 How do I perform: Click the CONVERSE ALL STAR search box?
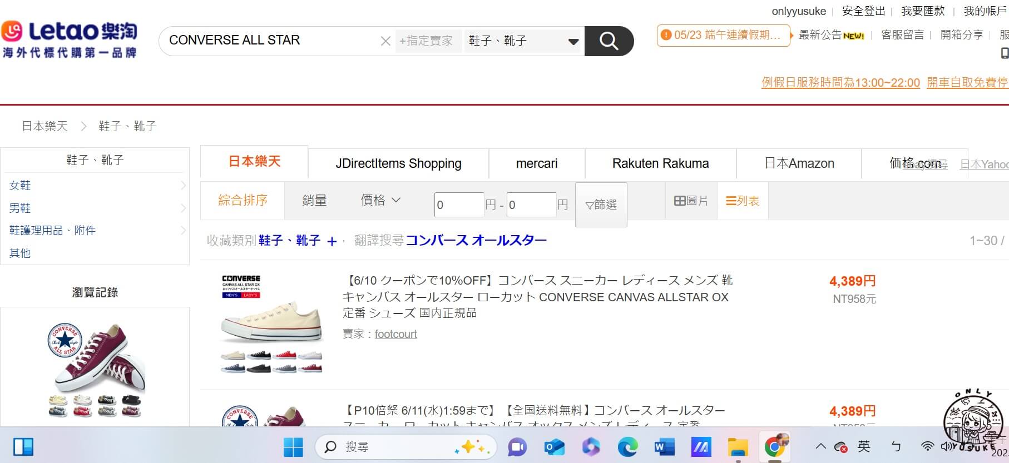pos(273,41)
